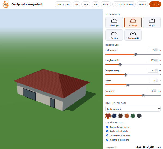
Task: Open the Coș (0) cart
Action: 155,4
